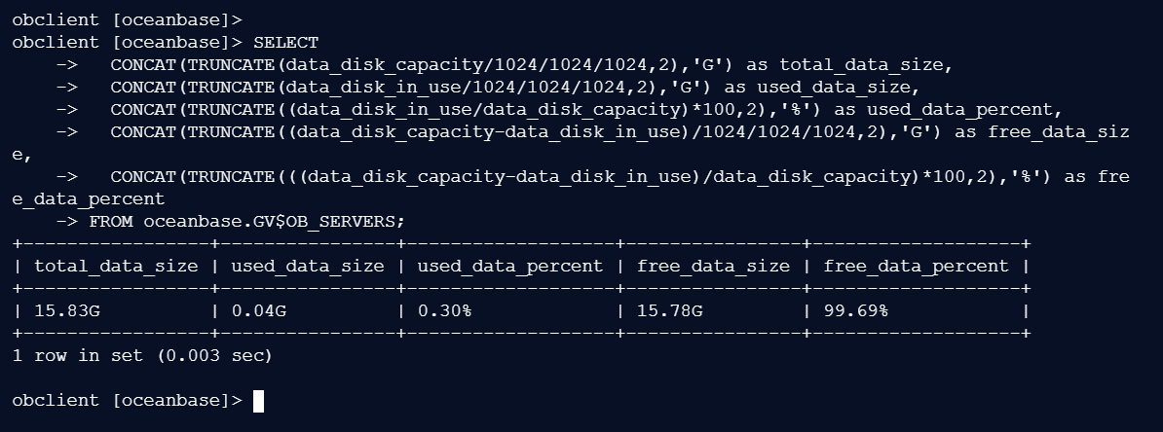Click the used_data_percent column header
Image resolution: width=1163 pixels, height=432 pixels.
click(x=509, y=266)
